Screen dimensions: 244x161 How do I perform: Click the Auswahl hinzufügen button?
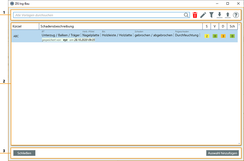pos(222,153)
